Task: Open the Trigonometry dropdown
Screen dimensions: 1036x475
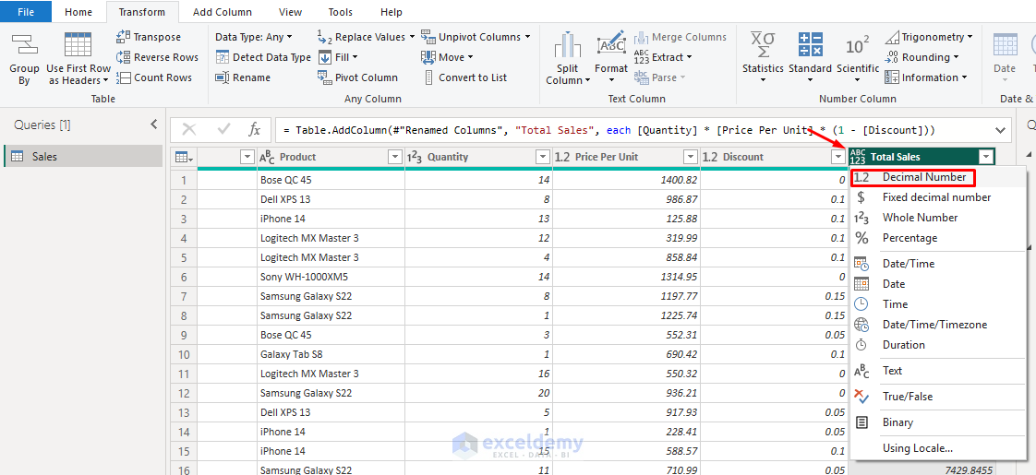Action: pos(929,37)
